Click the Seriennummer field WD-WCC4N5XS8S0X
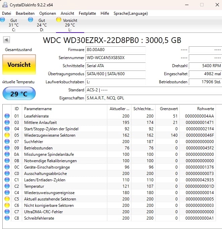The width and height of the screenshot is (222, 229). tap(115, 58)
